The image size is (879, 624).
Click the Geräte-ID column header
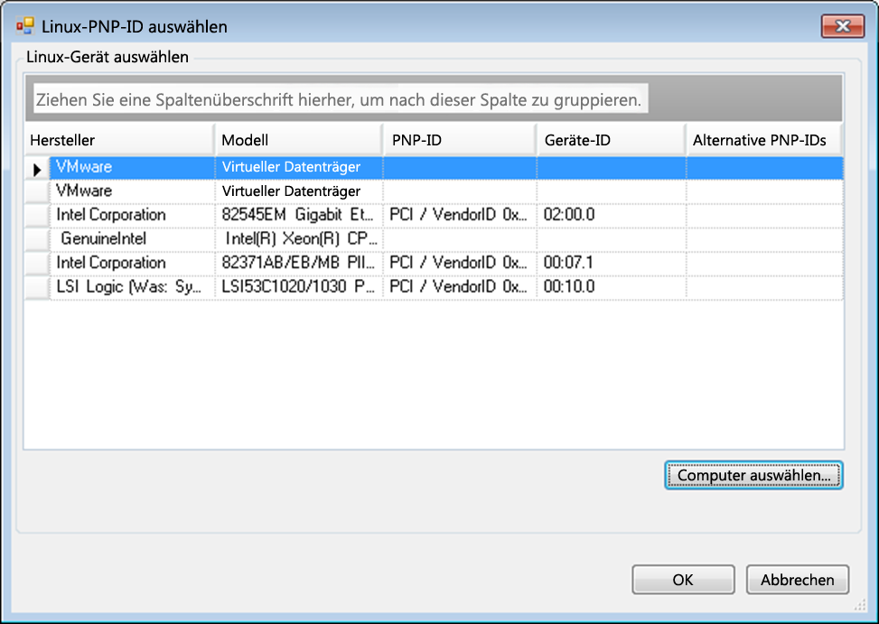click(611, 141)
